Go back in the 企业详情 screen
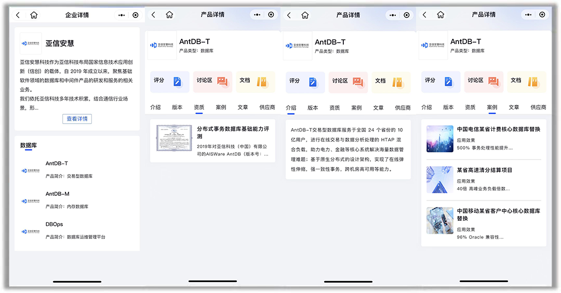The height and width of the screenshot is (293, 561). (x=18, y=15)
